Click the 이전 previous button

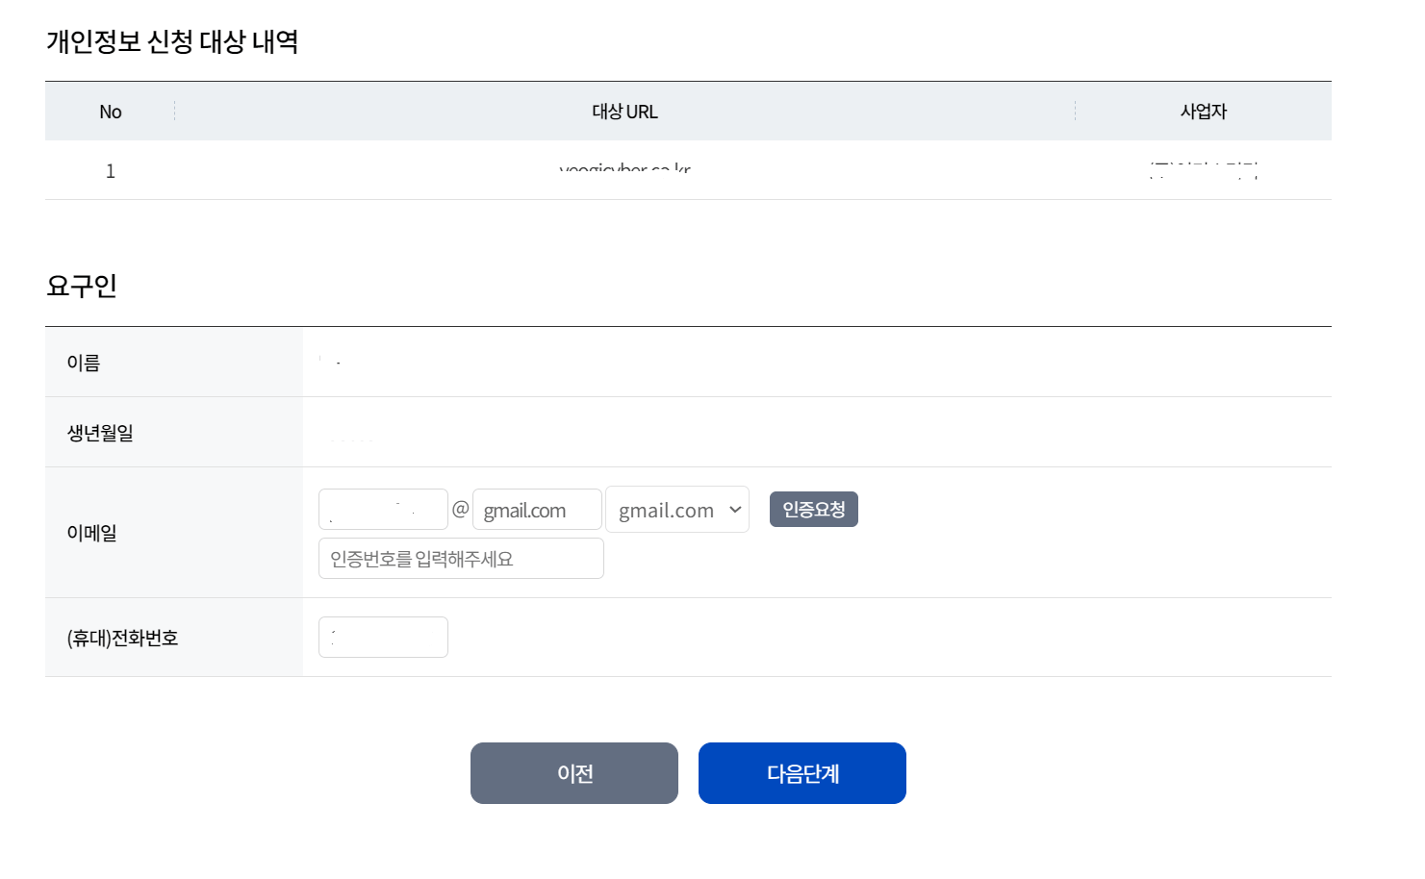tap(573, 773)
